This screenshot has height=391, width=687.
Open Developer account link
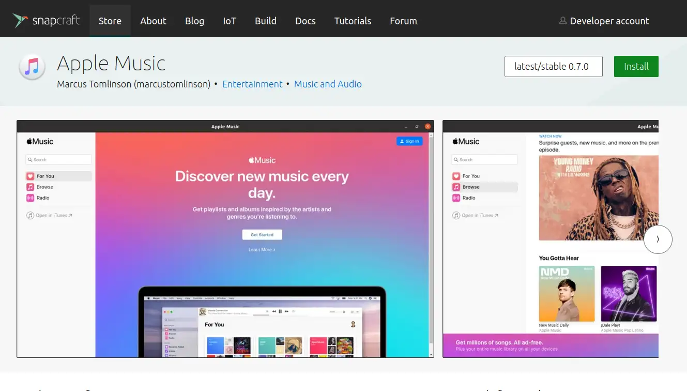604,21
